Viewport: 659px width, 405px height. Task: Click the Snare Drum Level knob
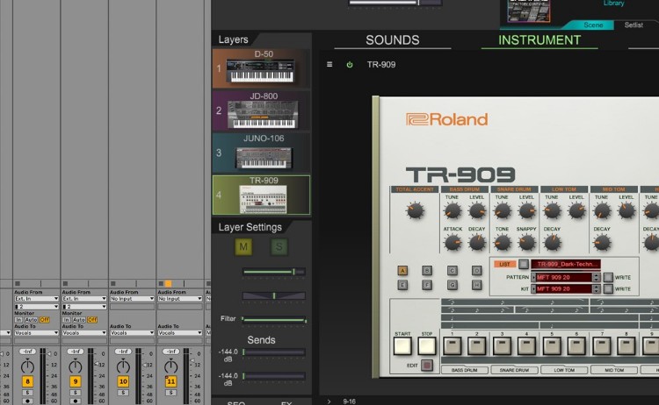point(526,211)
